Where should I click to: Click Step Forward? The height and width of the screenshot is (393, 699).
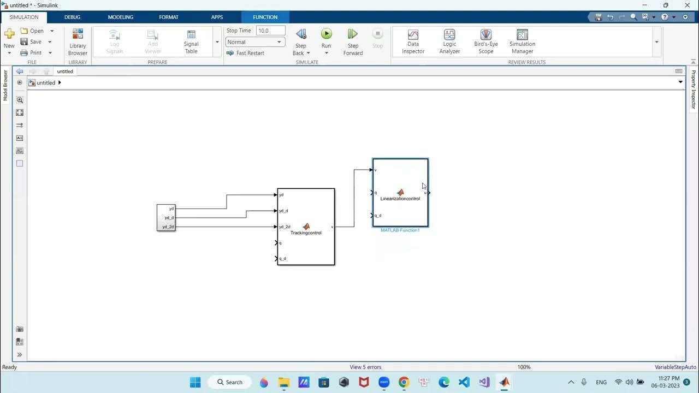click(x=353, y=42)
